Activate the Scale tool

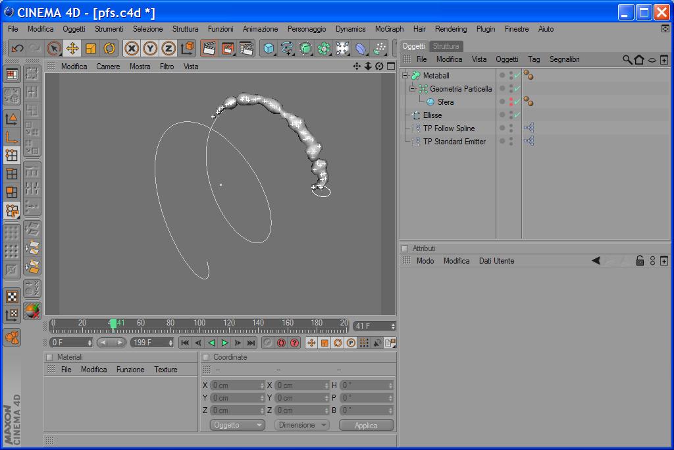[x=91, y=49]
